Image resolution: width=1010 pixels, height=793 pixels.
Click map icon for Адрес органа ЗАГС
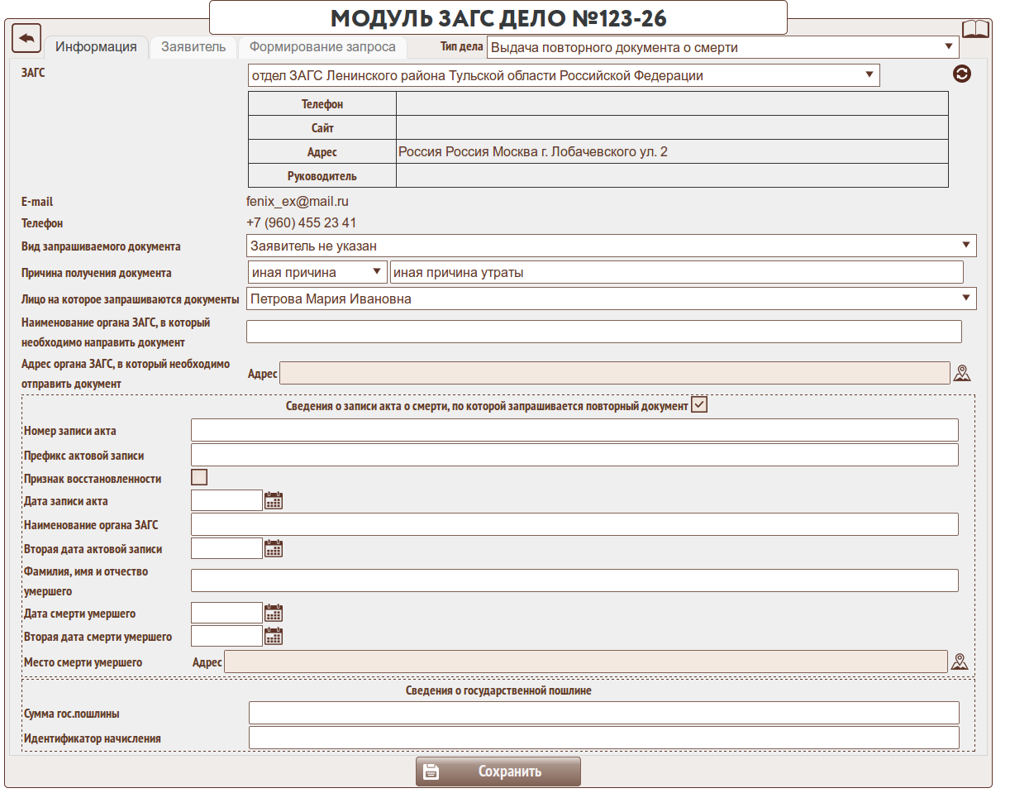(962, 373)
